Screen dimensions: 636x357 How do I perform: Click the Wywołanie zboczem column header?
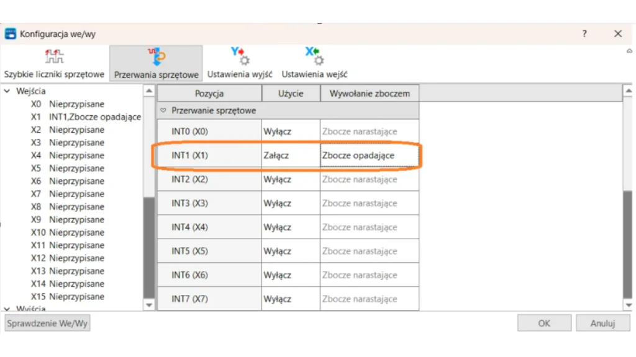click(x=370, y=94)
